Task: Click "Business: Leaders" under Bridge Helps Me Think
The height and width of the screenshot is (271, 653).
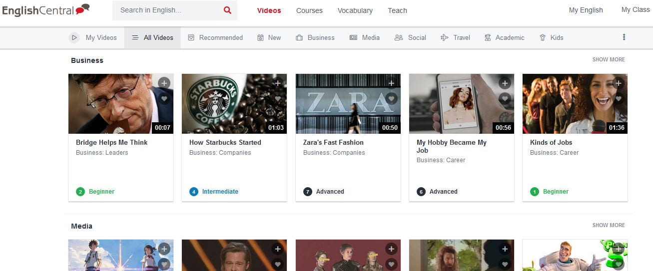Action: 102,153
